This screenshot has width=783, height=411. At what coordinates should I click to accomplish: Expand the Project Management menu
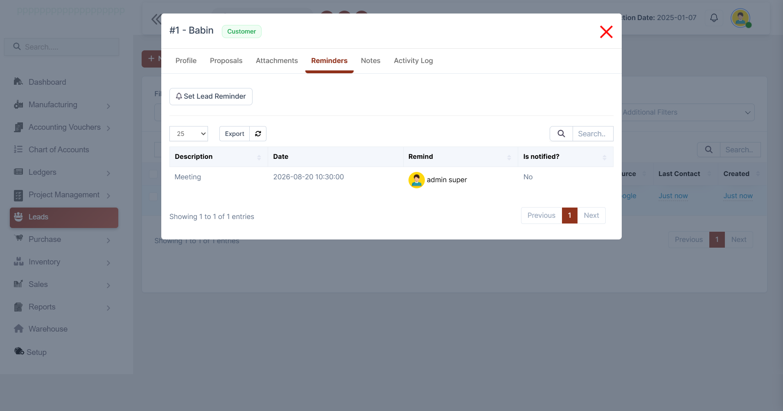(x=108, y=196)
